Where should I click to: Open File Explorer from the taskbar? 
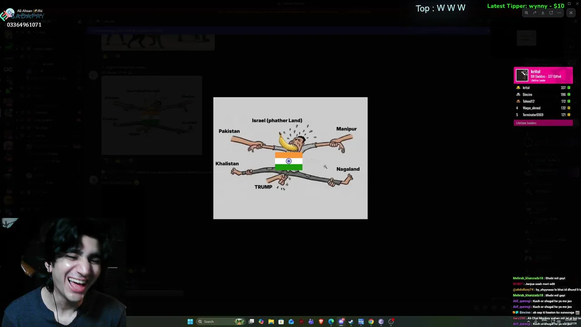point(271,322)
